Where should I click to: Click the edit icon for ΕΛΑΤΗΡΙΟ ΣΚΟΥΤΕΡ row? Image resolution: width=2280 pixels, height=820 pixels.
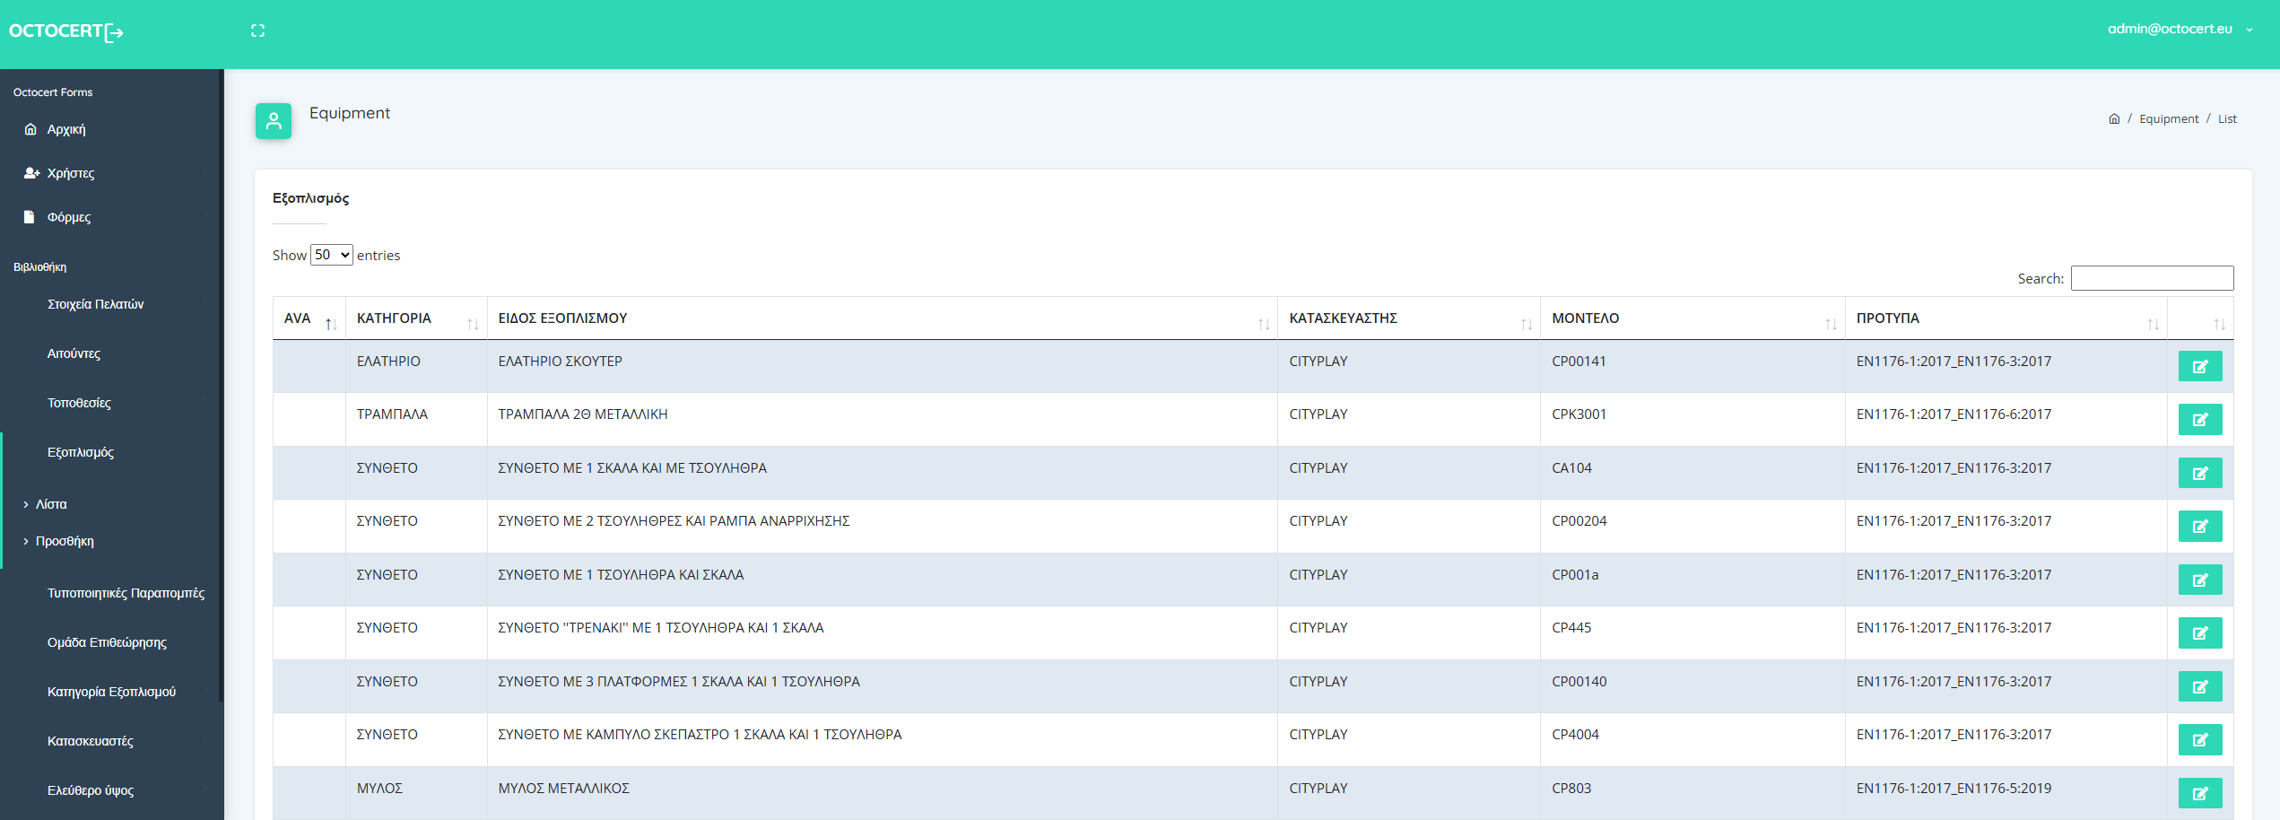2199,366
